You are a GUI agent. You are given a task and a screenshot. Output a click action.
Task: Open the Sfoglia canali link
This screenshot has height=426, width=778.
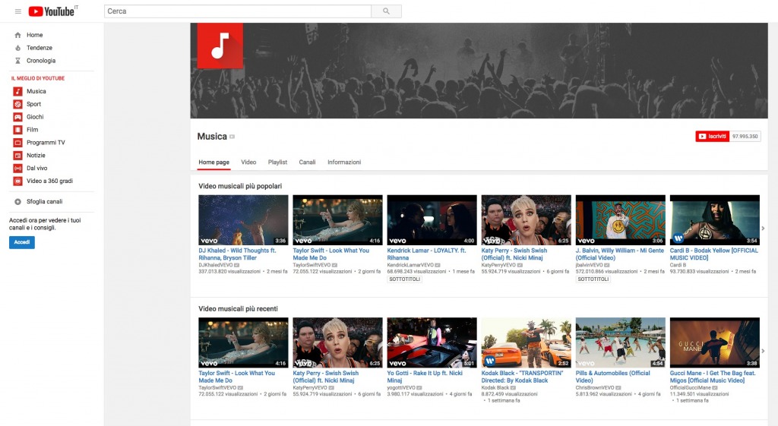45,202
